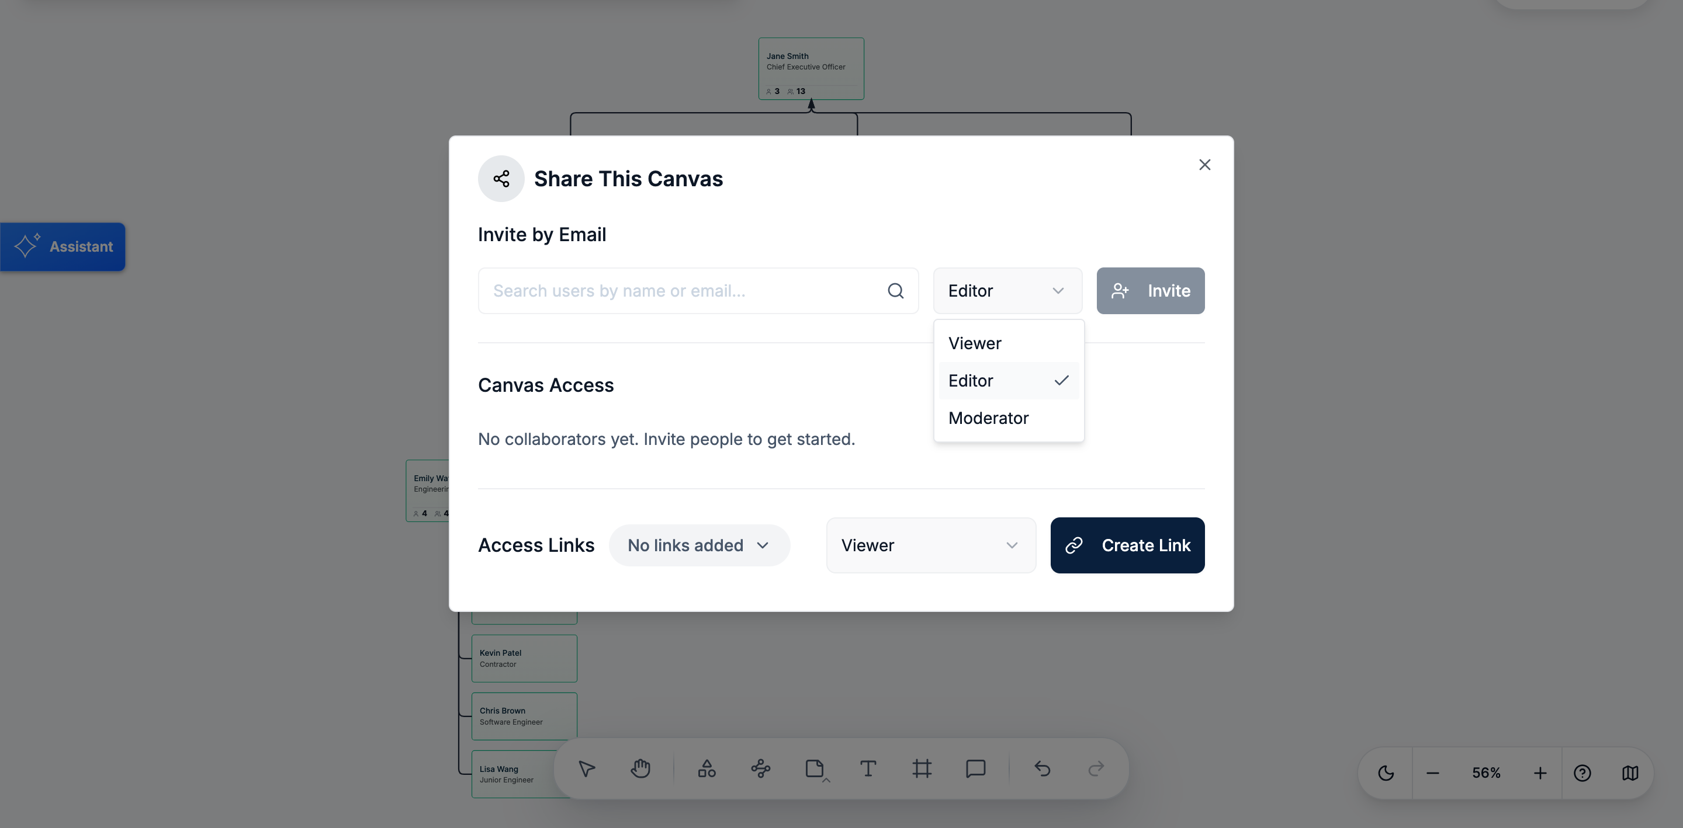This screenshot has height=828, width=1683.
Task: Activate the hand pan tool
Action: (640, 768)
